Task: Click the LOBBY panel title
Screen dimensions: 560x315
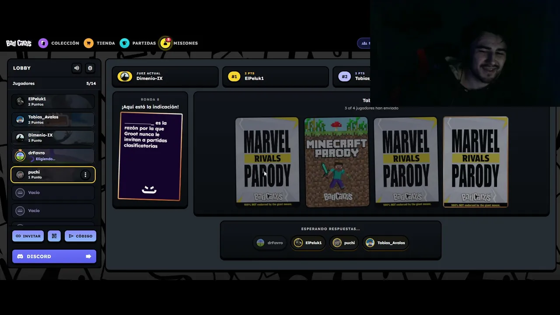Action: tap(22, 68)
